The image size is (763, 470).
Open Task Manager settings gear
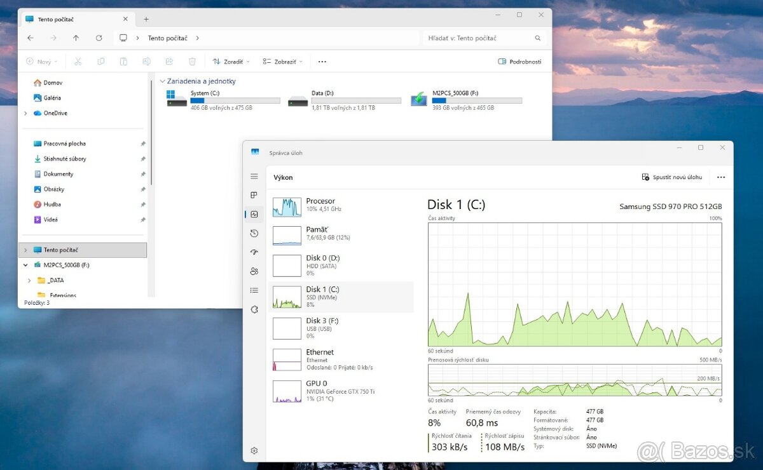pyautogui.click(x=254, y=450)
